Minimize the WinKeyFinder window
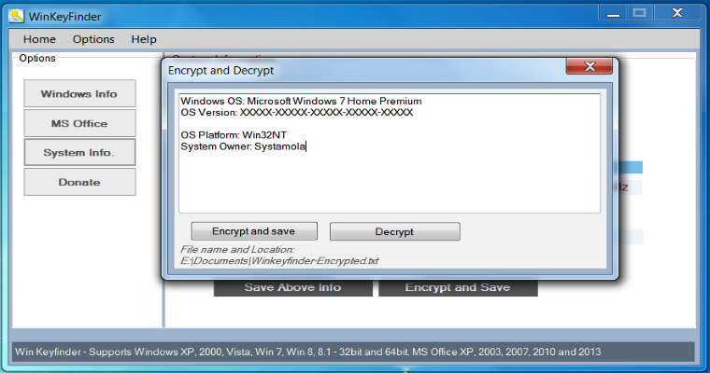 [614, 13]
